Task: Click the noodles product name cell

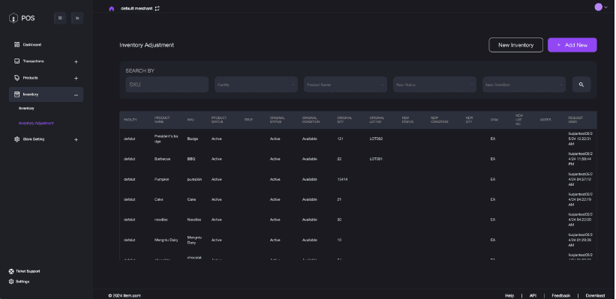Action: [x=161, y=220]
